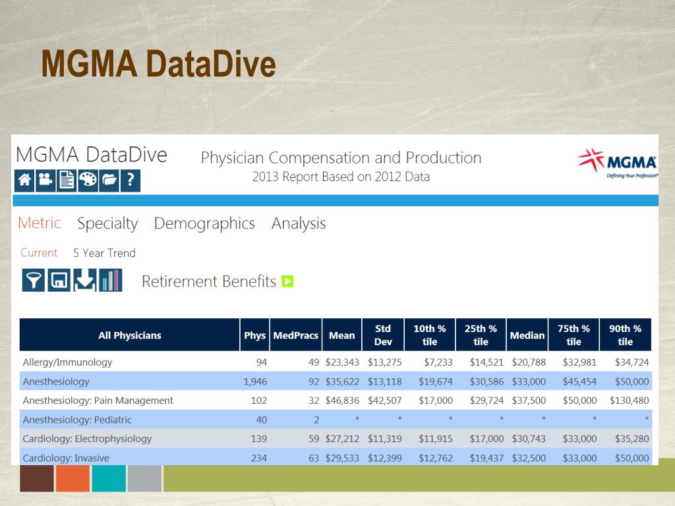Open the color palette icon
The image size is (675, 506).
(x=88, y=181)
